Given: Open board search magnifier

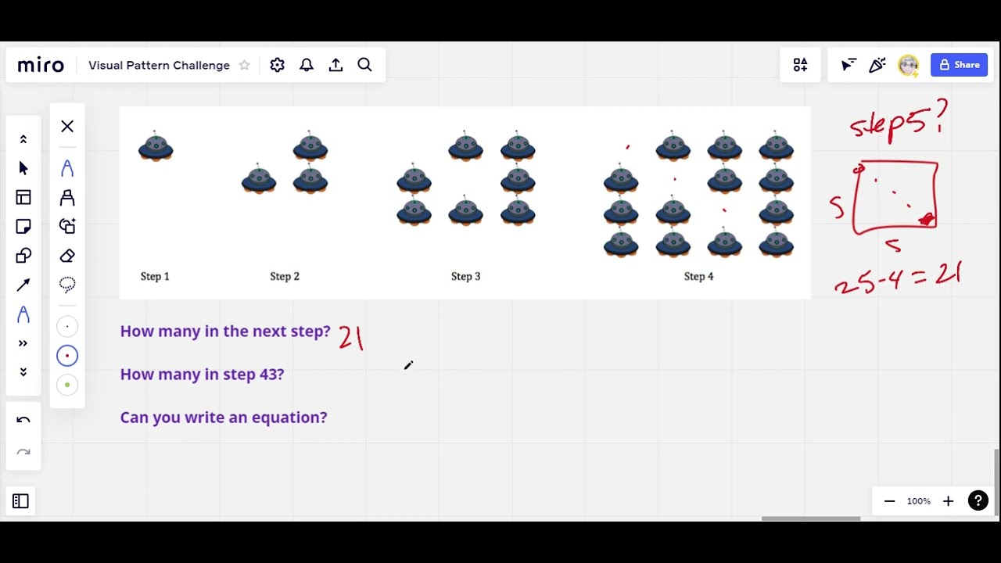Looking at the screenshot, I should click(x=364, y=65).
